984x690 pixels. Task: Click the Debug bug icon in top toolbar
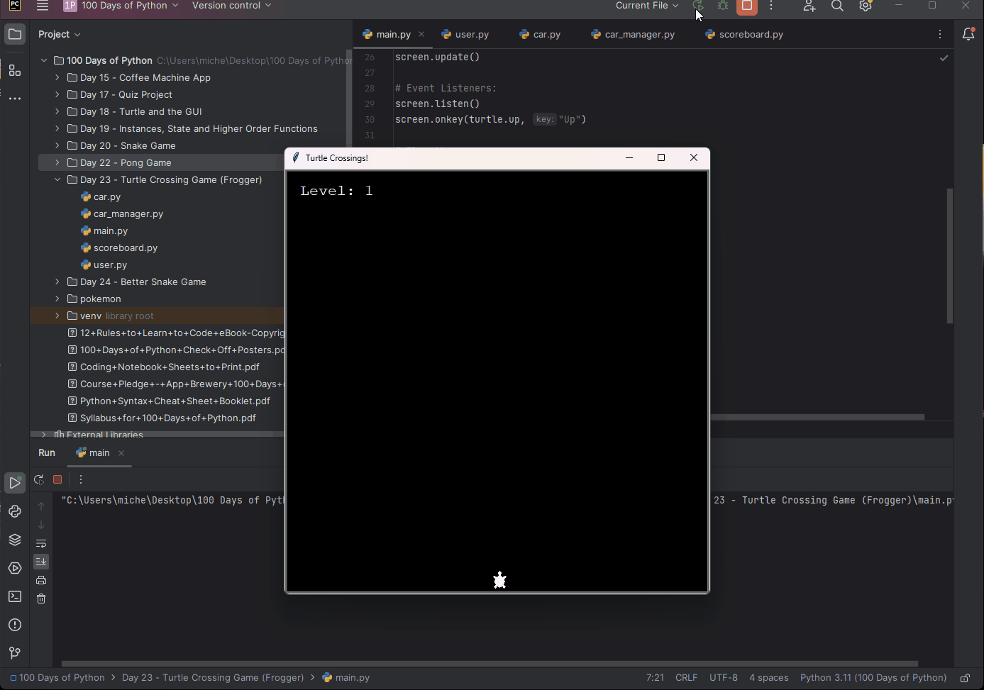(x=723, y=6)
